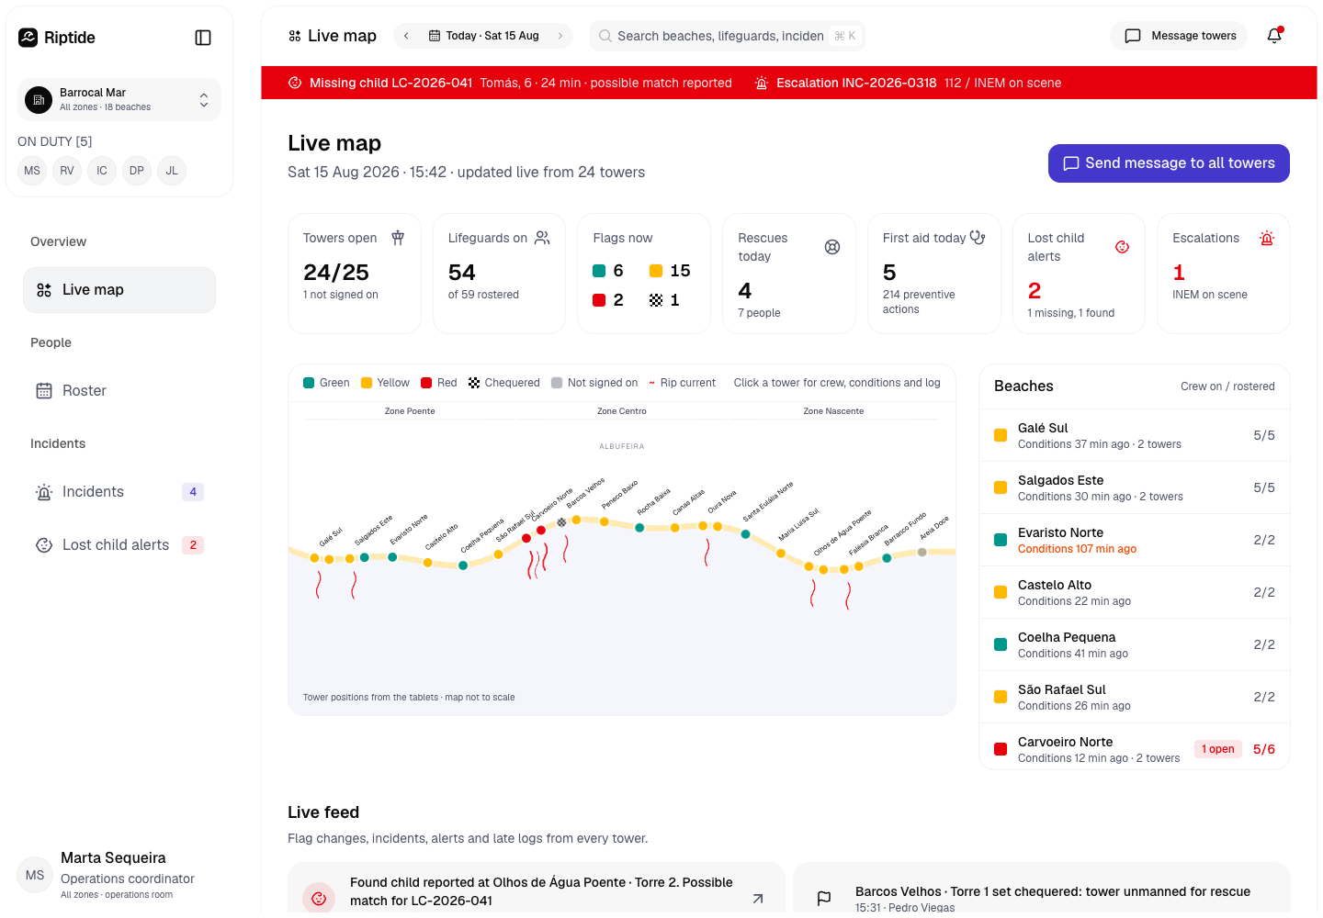Click the Message towers button

1180,36
